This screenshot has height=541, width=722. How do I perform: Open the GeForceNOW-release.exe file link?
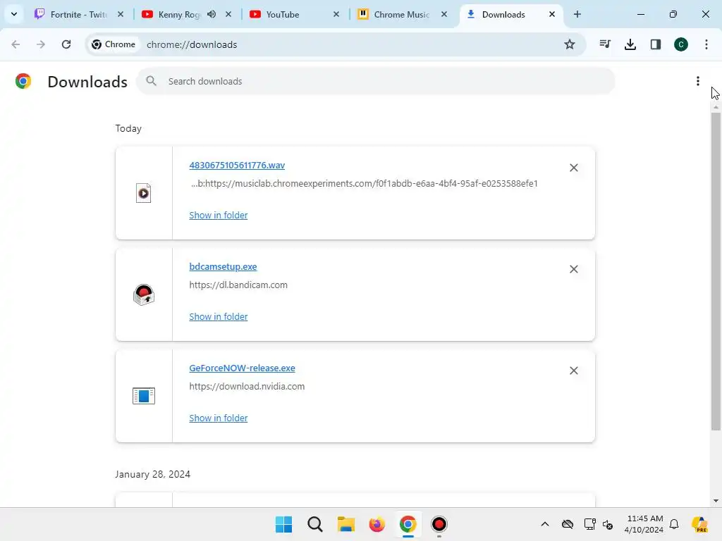(242, 368)
